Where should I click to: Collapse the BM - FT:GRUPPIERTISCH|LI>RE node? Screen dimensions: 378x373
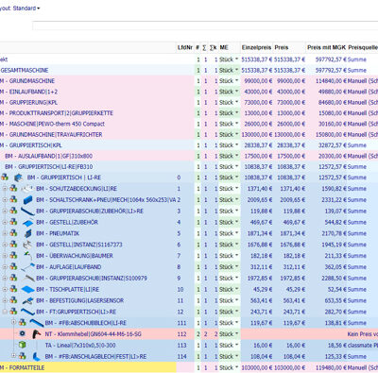5,312
